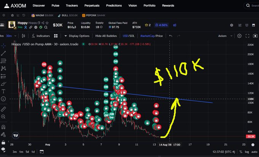This screenshot has height=157, width=259.
Task: Select the 3m date range
Action: [14, 152]
